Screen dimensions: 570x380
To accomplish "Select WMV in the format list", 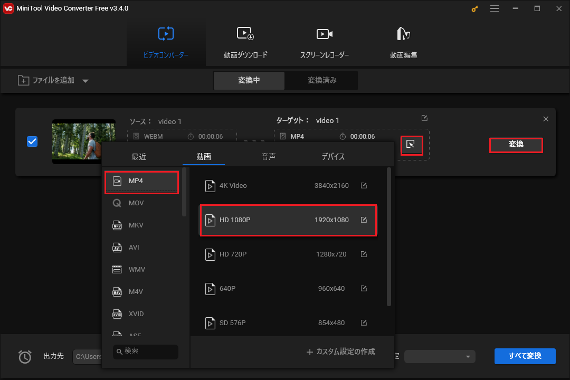I will click(142, 270).
